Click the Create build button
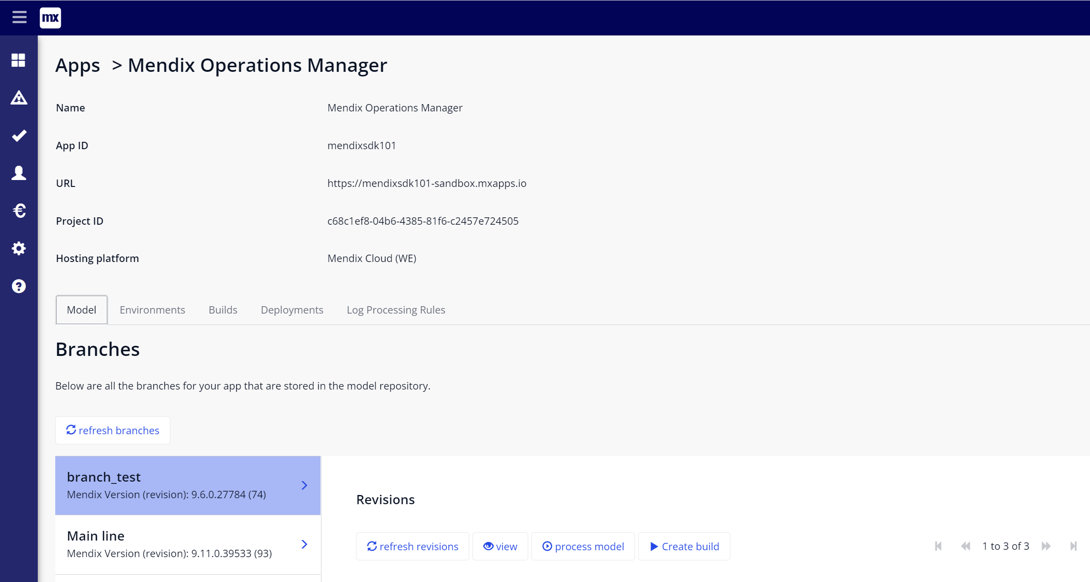This screenshot has width=1090, height=582. [x=684, y=546]
